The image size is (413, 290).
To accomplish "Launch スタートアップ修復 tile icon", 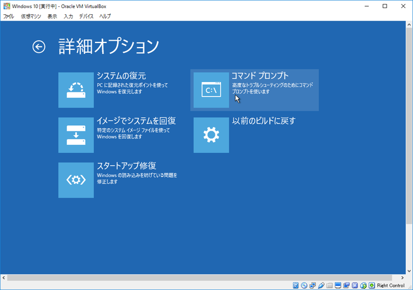I will [x=76, y=180].
